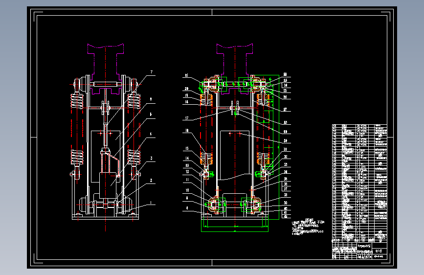Click callout number 38 in section view
Viewport: 424px width, 275px height.
(285, 195)
